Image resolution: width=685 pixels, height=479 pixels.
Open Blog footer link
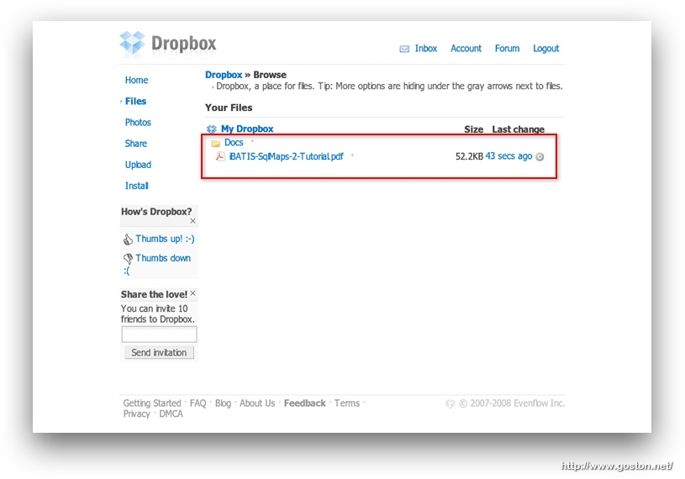223,403
